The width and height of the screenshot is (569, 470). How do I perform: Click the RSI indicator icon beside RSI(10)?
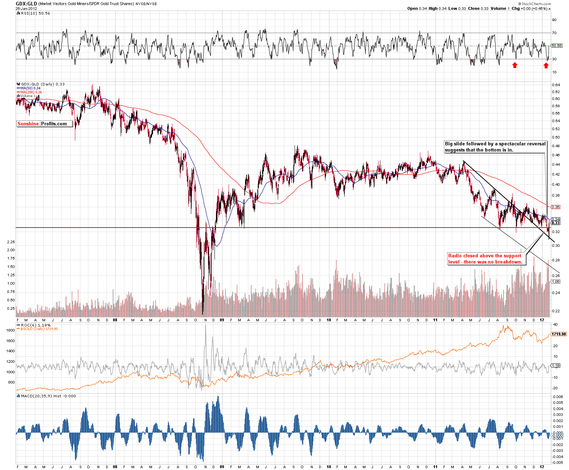click(18, 13)
